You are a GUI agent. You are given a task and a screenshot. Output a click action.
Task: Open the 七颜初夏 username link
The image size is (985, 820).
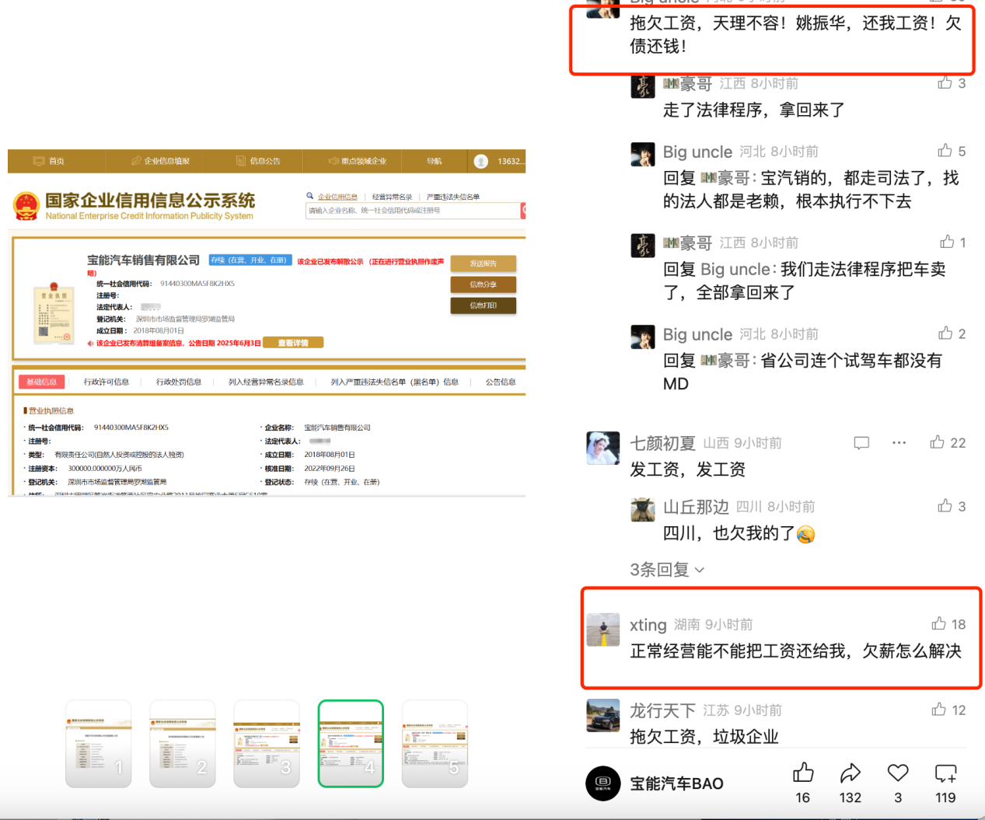click(662, 443)
